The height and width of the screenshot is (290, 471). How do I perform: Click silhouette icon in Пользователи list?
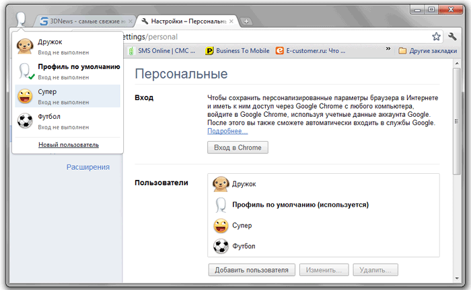221,205
